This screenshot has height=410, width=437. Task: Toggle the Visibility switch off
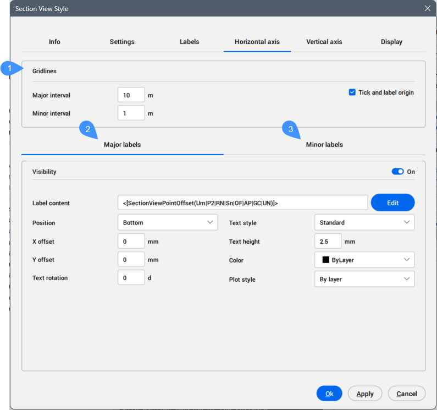(x=397, y=172)
